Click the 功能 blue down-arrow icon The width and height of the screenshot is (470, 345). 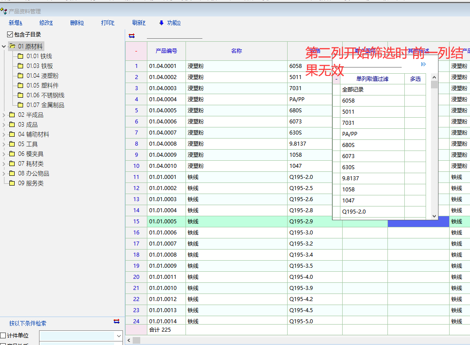[x=161, y=23]
